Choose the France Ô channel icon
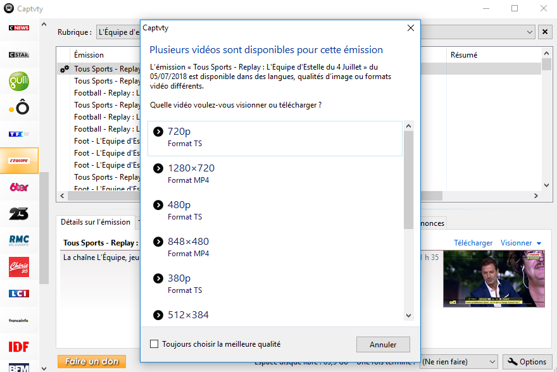This screenshot has height=372, width=557. coord(19,108)
